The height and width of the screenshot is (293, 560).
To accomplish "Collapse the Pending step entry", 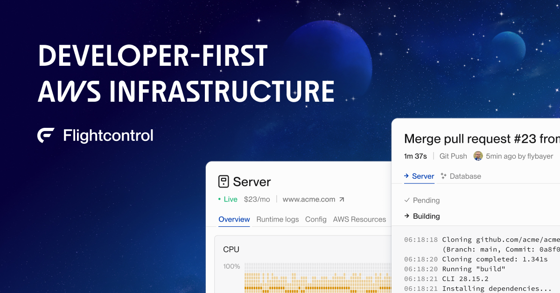I will coord(426,200).
